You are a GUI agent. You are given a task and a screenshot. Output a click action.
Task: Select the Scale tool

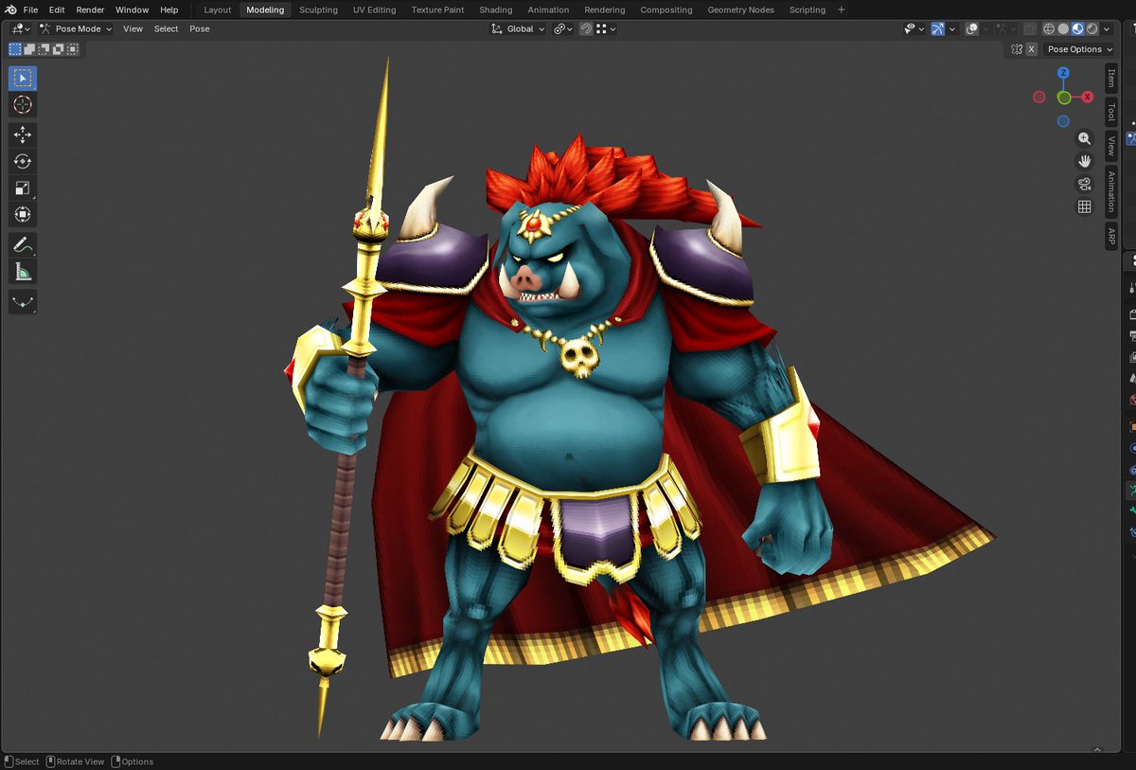[x=23, y=188]
